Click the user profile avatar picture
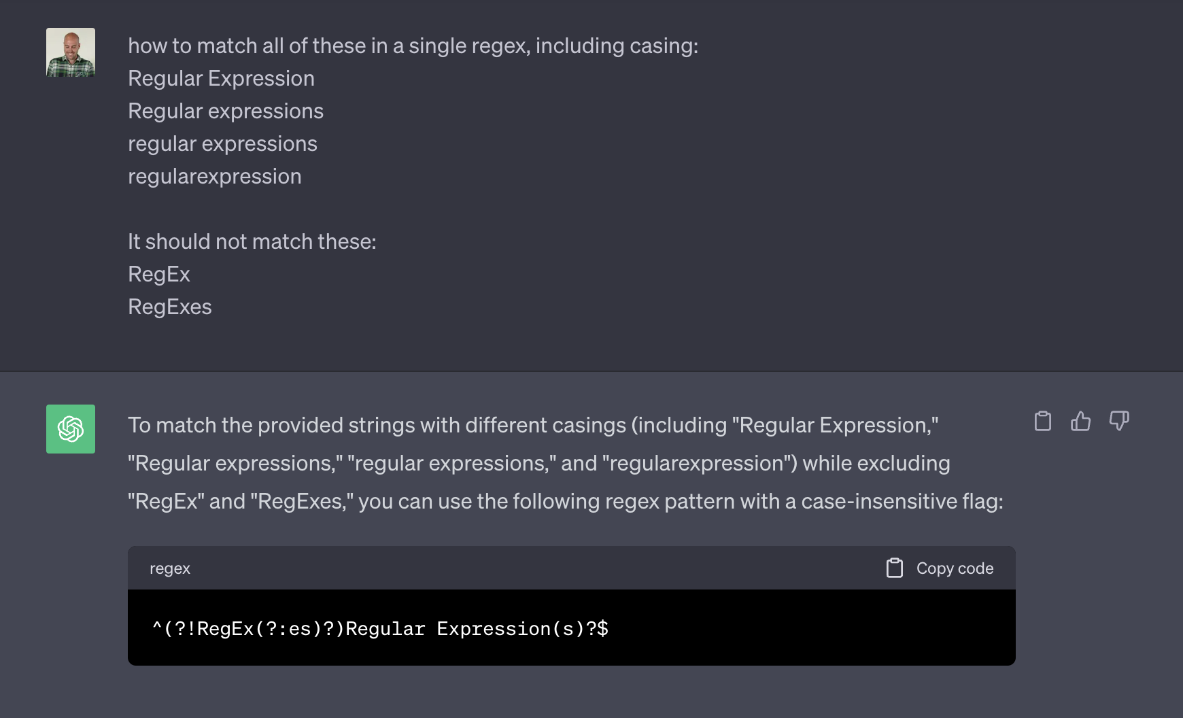This screenshot has width=1183, height=718. 70,52
